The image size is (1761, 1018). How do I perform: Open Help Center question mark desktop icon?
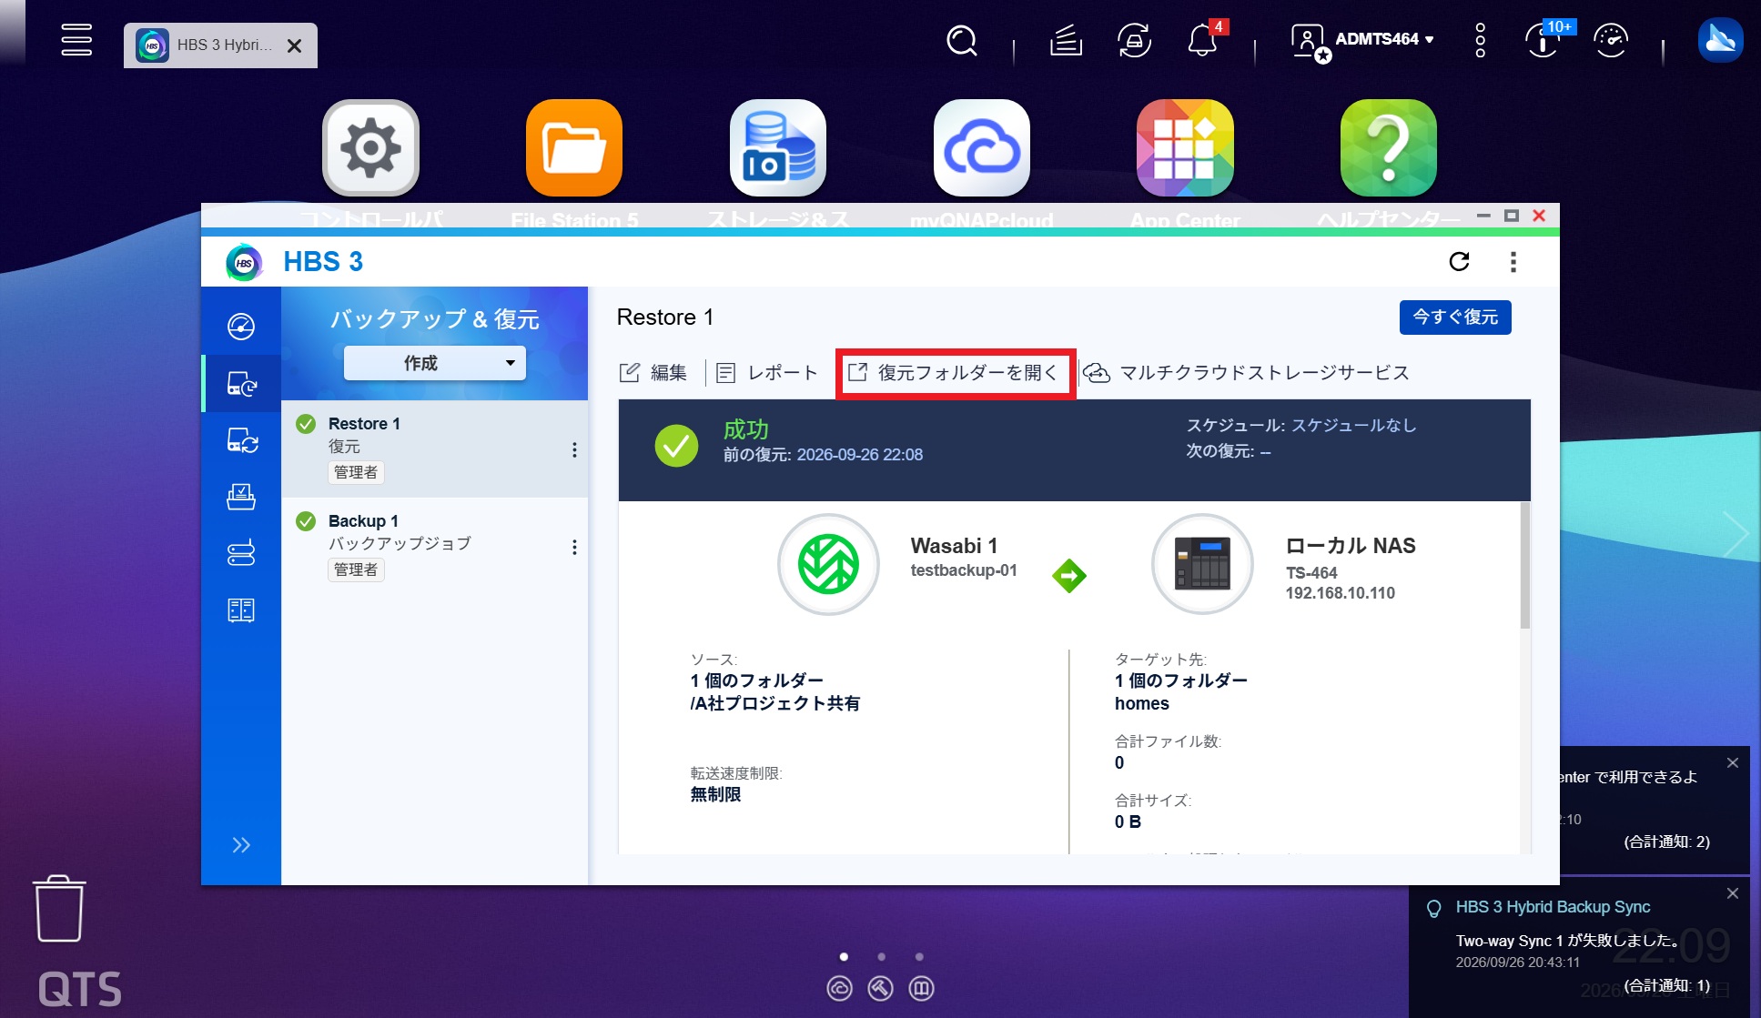point(1389,147)
